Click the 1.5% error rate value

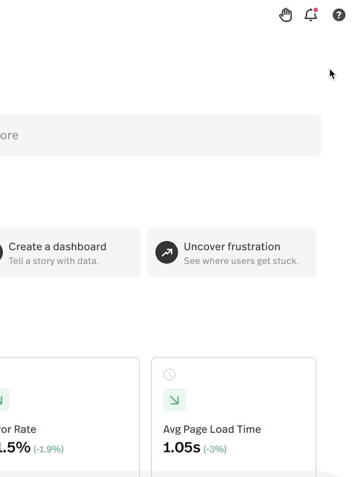pos(15,448)
